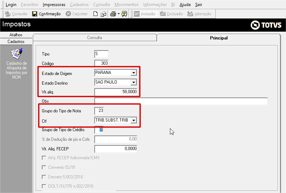The height and width of the screenshot is (193, 286).
Task: Open the Informações menu
Action: [x=155, y=5]
